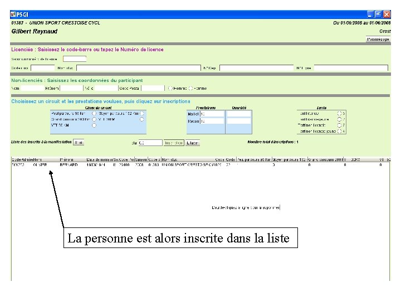Click the Grand parcours 200 column header
Screen dimensions: 401x301
pos(325,159)
